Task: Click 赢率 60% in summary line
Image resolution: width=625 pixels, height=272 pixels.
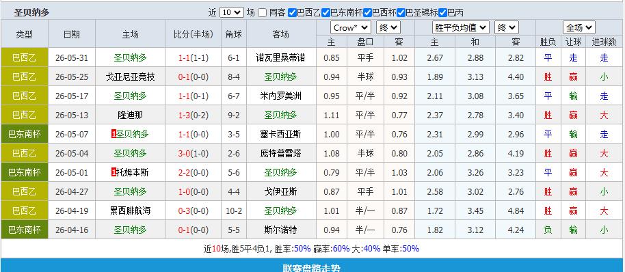Action: [x=341, y=249]
